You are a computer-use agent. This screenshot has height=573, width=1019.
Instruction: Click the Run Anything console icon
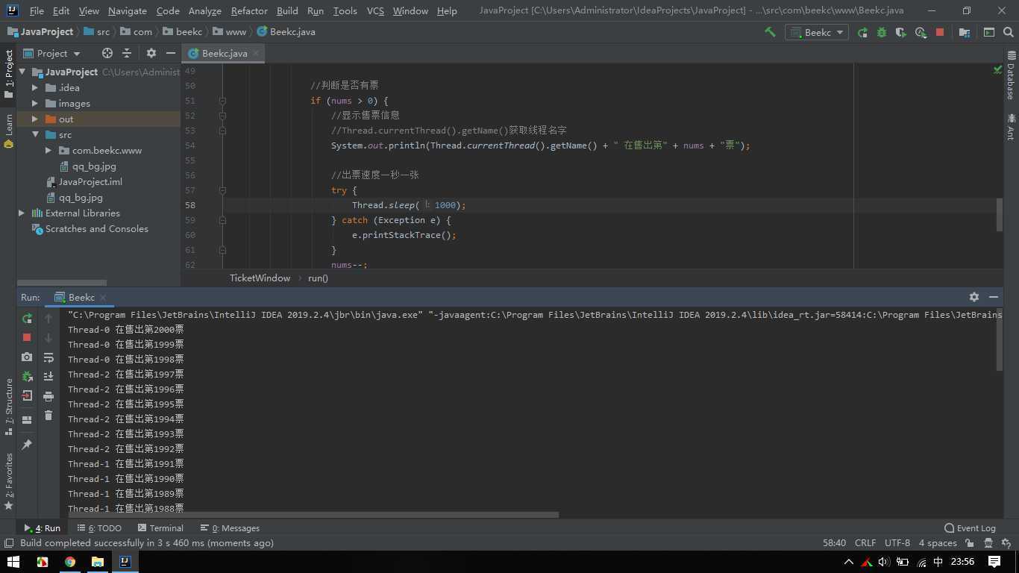click(x=989, y=32)
